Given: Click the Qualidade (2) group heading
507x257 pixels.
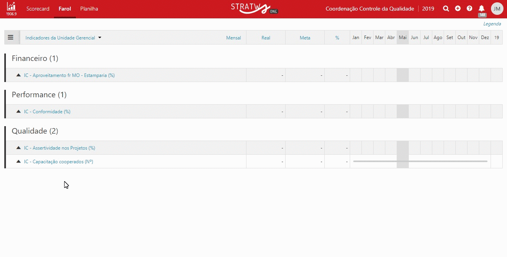Looking at the screenshot, I should coord(35,131).
